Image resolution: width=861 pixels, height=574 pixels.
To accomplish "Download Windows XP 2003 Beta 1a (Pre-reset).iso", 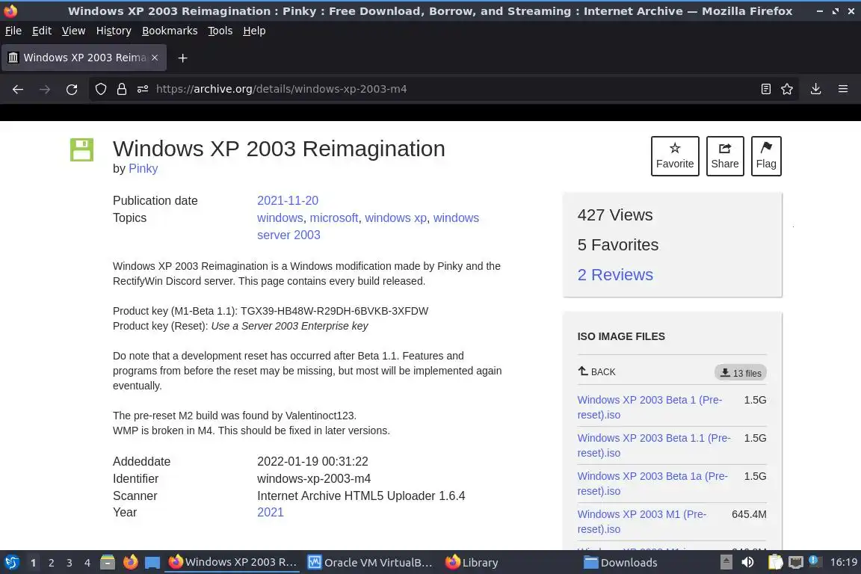I will [652, 484].
